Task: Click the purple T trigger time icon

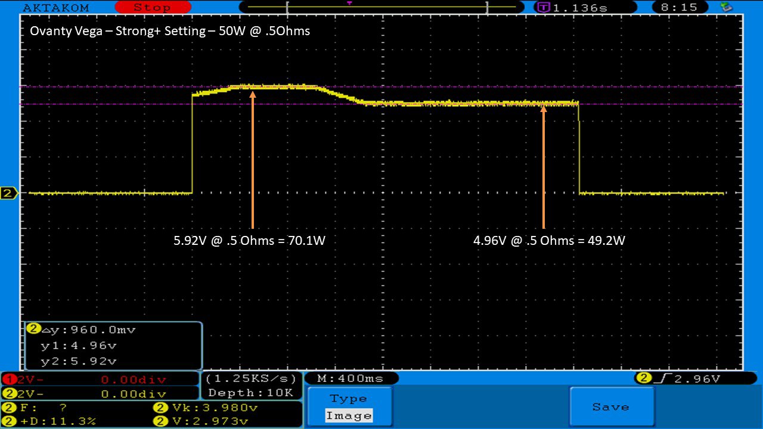Action: point(543,7)
